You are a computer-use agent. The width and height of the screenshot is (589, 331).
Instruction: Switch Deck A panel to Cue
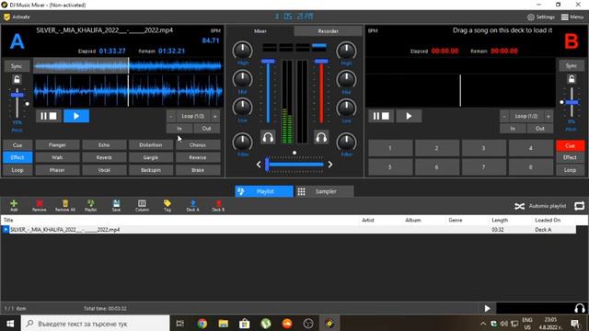tap(17, 145)
